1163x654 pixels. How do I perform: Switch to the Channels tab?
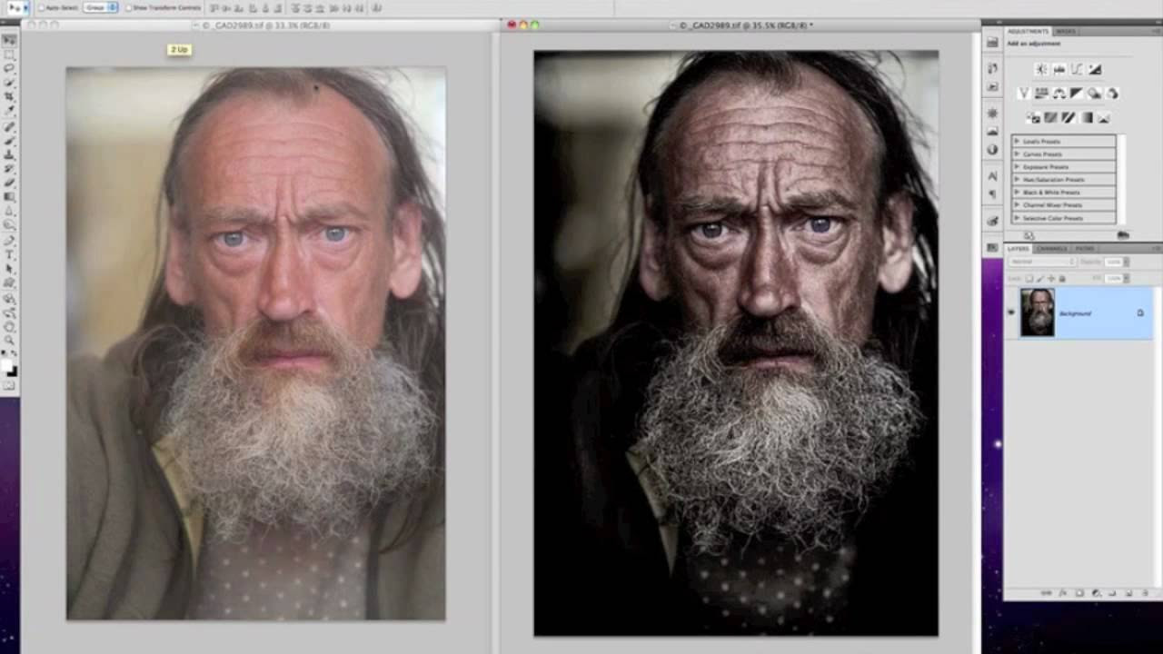pyautogui.click(x=1052, y=249)
